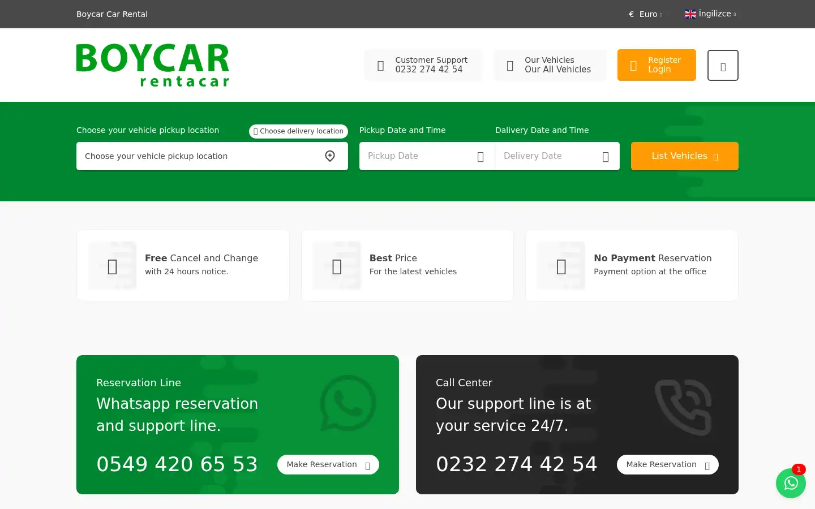Image resolution: width=815 pixels, height=509 pixels.
Task: Click the vehicle pickup location field
Action: 212,156
